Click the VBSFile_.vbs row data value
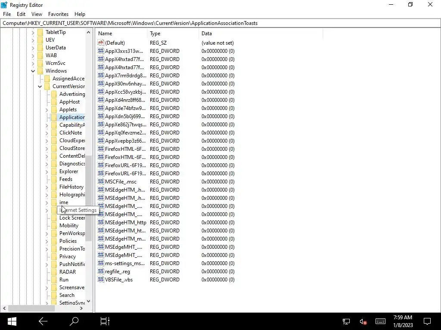This screenshot has height=330, width=441. tap(218, 279)
